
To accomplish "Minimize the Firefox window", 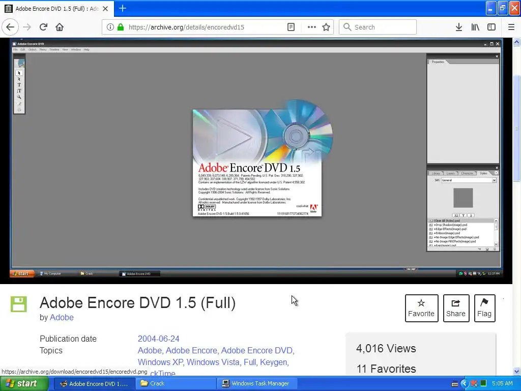I will point(491,8).
